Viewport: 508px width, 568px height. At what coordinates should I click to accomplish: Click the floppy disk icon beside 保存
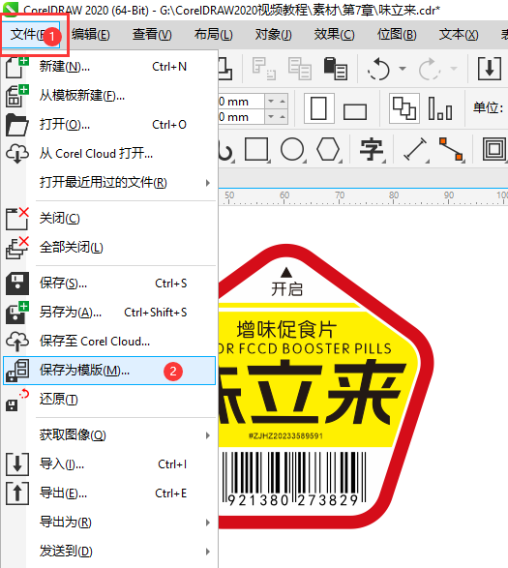pos(17,284)
